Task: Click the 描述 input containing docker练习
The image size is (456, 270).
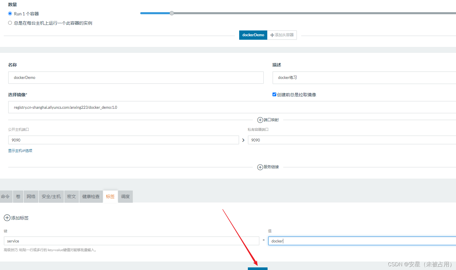Action: pos(364,78)
